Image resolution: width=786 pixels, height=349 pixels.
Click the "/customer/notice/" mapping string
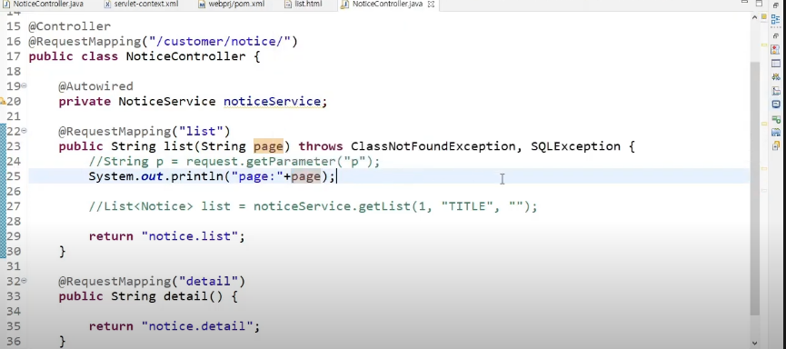point(221,41)
